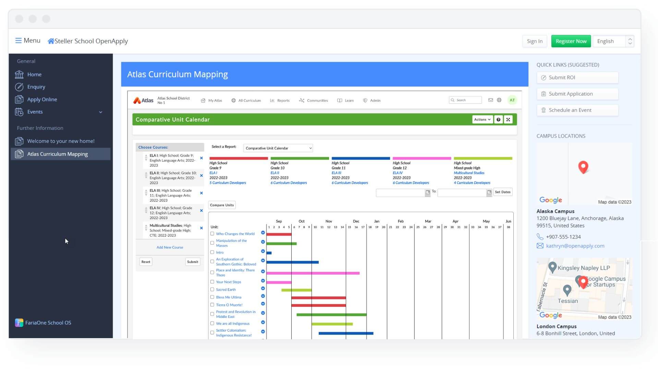Screen dimensions: 658x370
Task: Go to Apply Online in sidebar
Action: (42, 100)
